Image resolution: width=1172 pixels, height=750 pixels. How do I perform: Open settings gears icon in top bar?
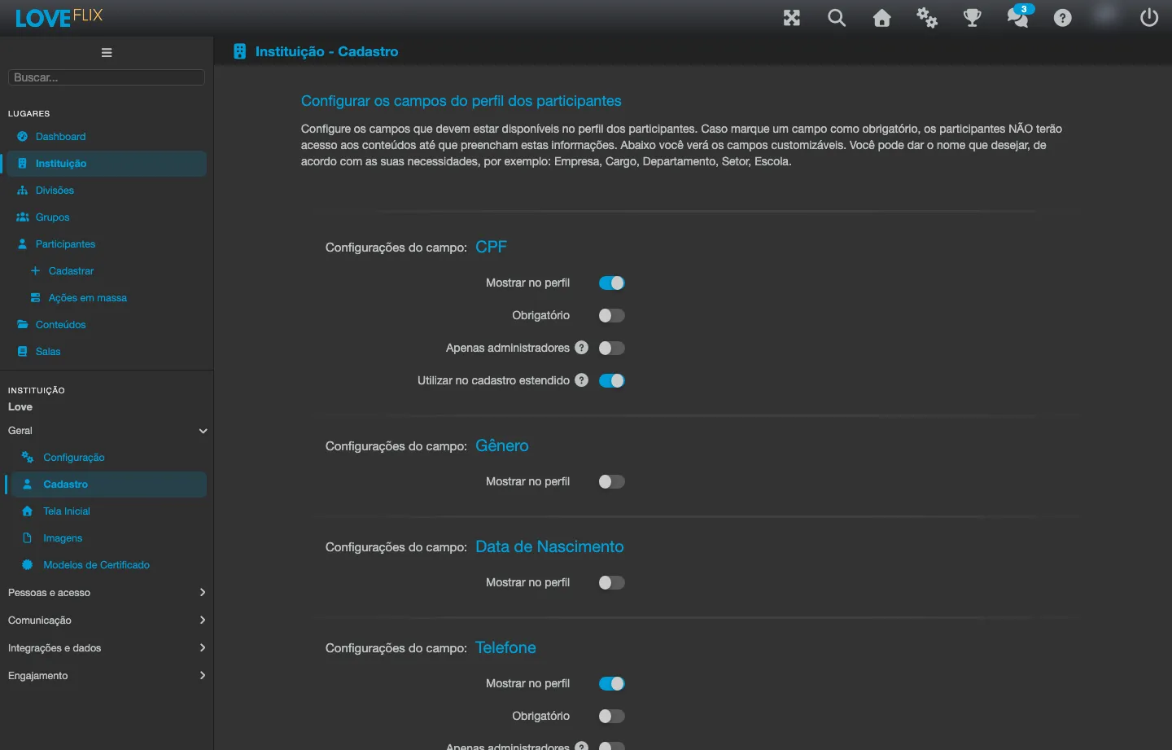(927, 18)
